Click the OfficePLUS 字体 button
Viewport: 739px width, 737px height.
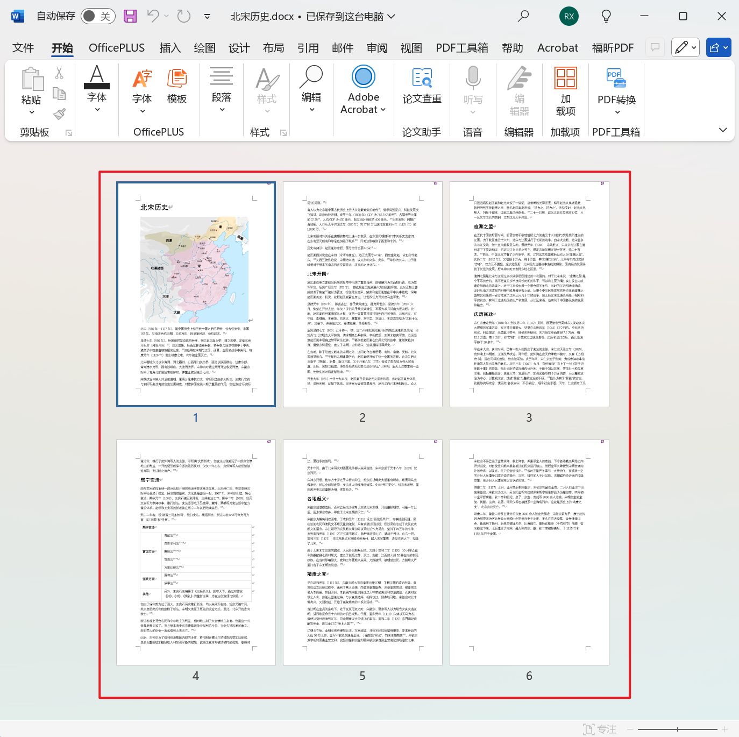(x=142, y=90)
